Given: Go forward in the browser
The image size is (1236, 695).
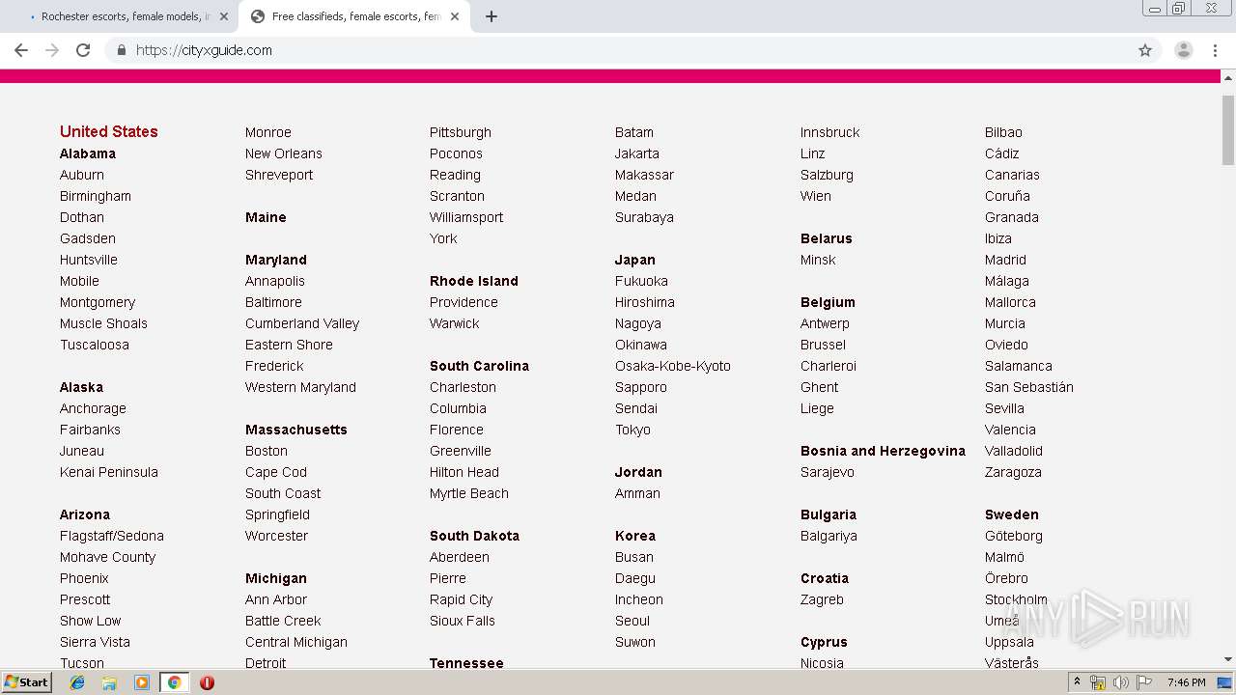Looking at the screenshot, I should [x=52, y=50].
